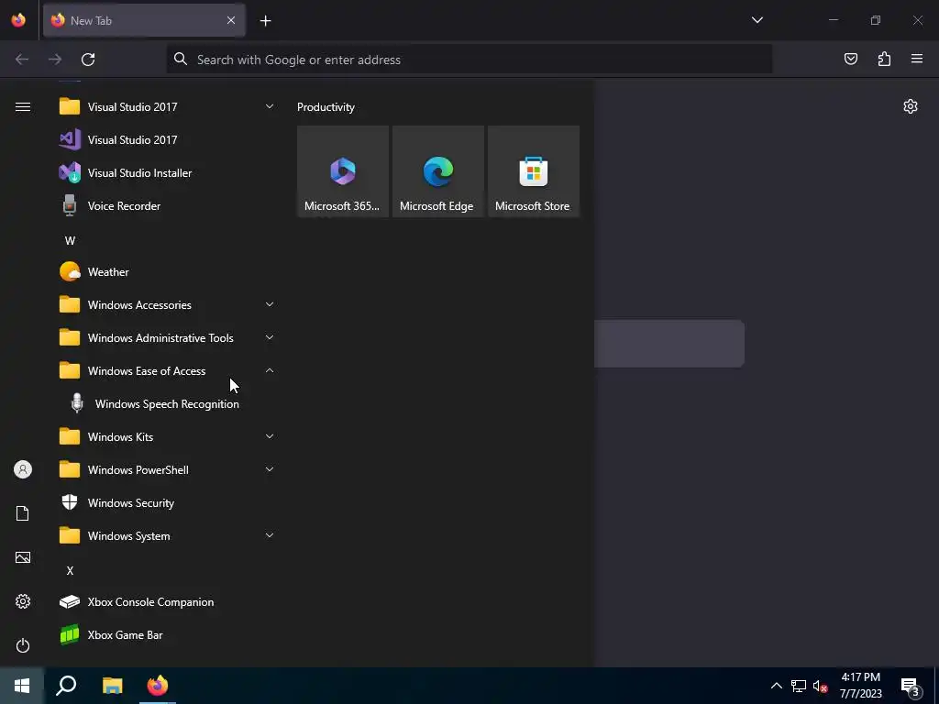Screen dimensions: 939x704
Task: Click the Power button in Start
Action: click(23, 645)
